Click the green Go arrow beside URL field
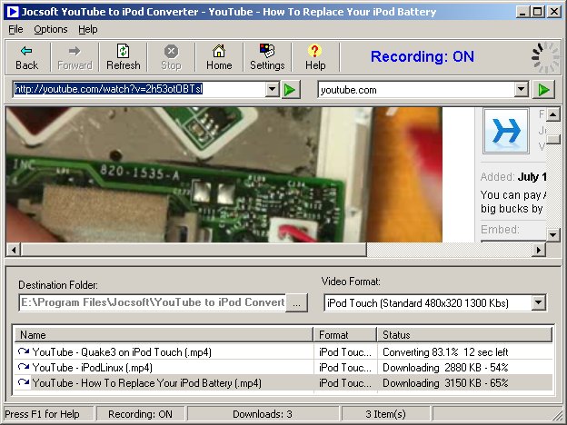The image size is (567, 425). (x=291, y=90)
